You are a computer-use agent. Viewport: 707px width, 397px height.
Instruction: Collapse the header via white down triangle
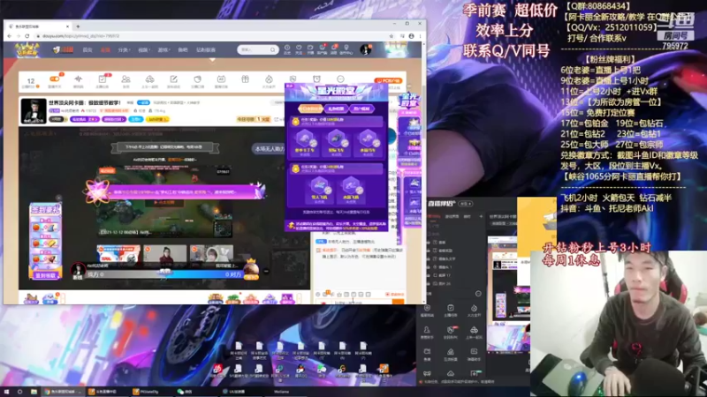212,59
